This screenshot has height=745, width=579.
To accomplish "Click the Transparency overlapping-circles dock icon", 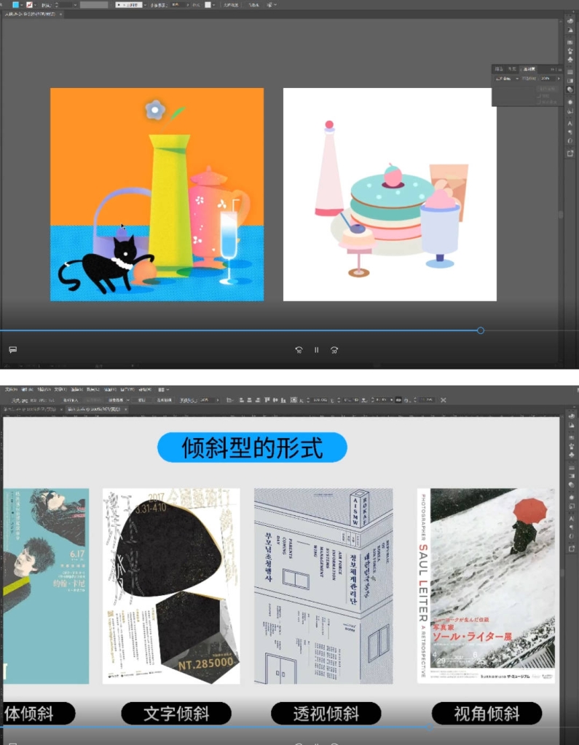I will (x=571, y=89).
